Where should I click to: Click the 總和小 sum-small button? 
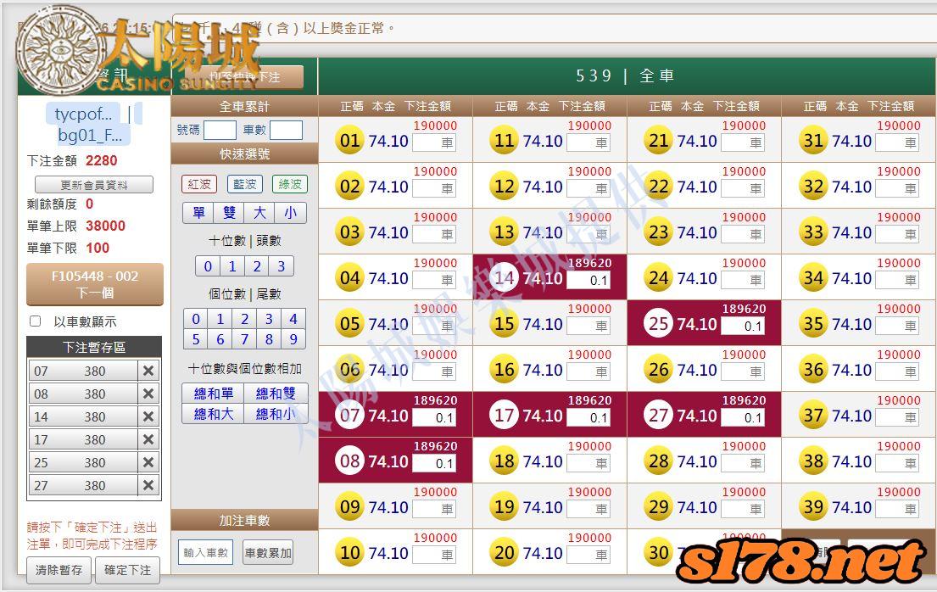coord(276,413)
